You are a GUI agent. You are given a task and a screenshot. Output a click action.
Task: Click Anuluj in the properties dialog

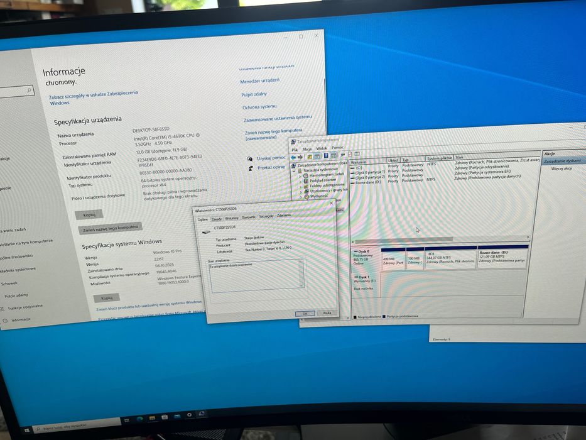327,313
